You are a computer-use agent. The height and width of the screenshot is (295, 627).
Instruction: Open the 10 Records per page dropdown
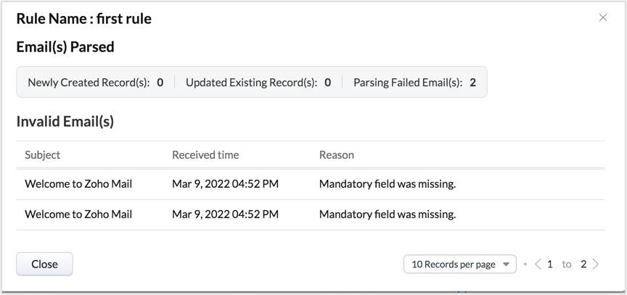[x=459, y=265]
